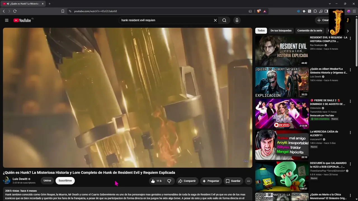The width and height of the screenshot is (358, 201).
Task: Subscribe with the Suscribirse button
Action: (x=65, y=181)
